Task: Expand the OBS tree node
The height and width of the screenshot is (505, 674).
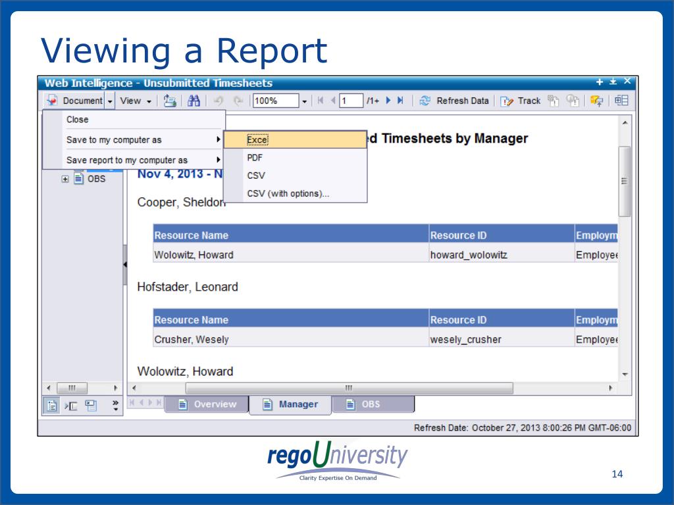Action: pyautogui.click(x=65, y=179)
